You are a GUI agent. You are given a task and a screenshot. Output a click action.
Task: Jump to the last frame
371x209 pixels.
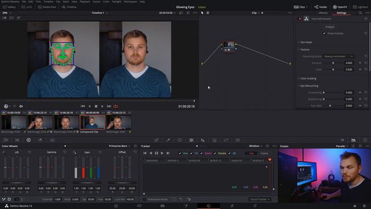point(109,106)
